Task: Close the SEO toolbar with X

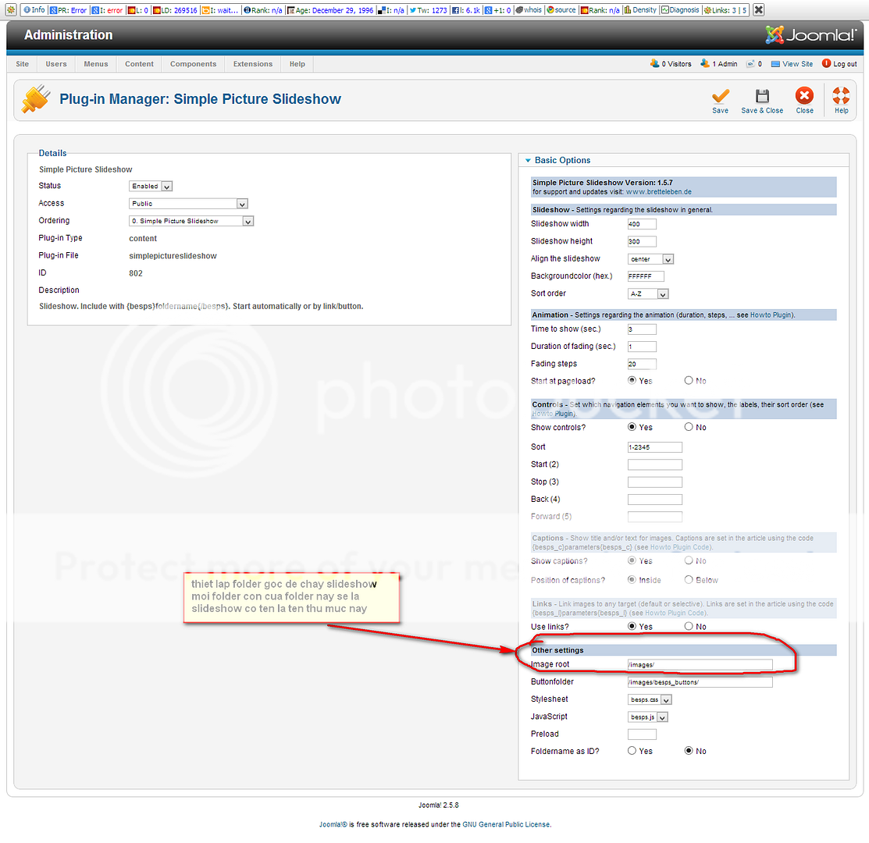Action: pos(758,10)
